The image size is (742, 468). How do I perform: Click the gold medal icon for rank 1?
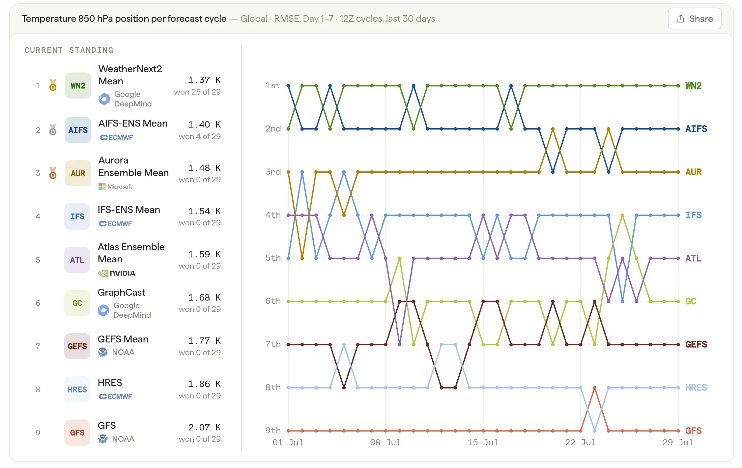(53, 85)
